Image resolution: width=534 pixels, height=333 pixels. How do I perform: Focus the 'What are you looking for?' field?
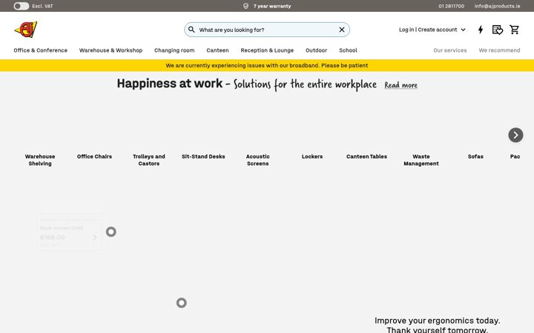(267, 30)
